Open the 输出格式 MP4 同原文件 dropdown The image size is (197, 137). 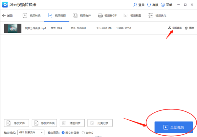tap(31, 132)
